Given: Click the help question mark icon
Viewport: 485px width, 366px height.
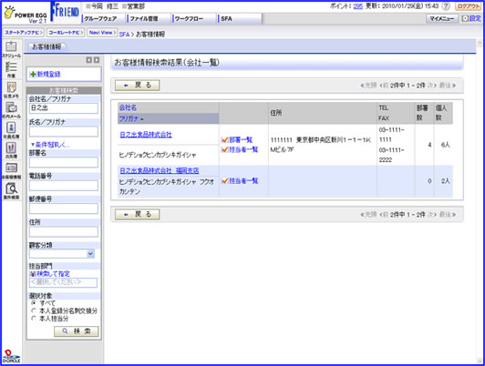Looking at the screenshot, I should click(446, 6).
